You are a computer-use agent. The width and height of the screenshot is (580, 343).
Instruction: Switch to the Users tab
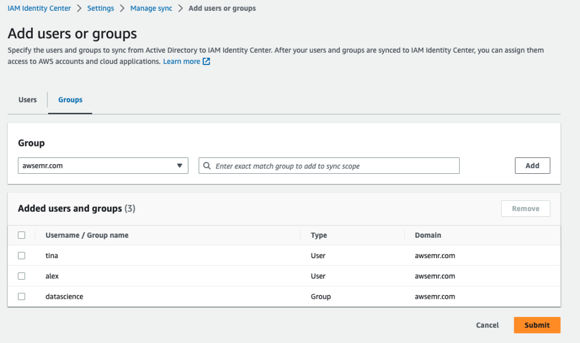(x=28, y=100)
